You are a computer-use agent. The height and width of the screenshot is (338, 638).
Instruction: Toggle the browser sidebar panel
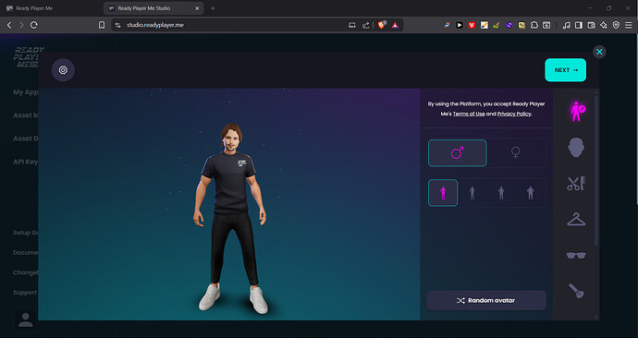click(x=578, y=25)
